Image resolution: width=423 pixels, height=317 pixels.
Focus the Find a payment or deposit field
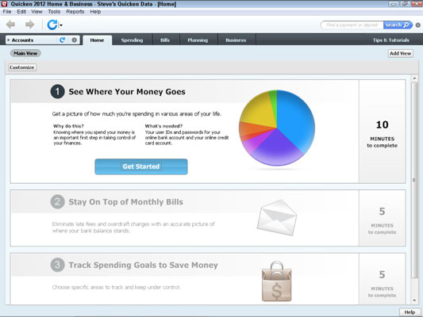coord(352,25)
